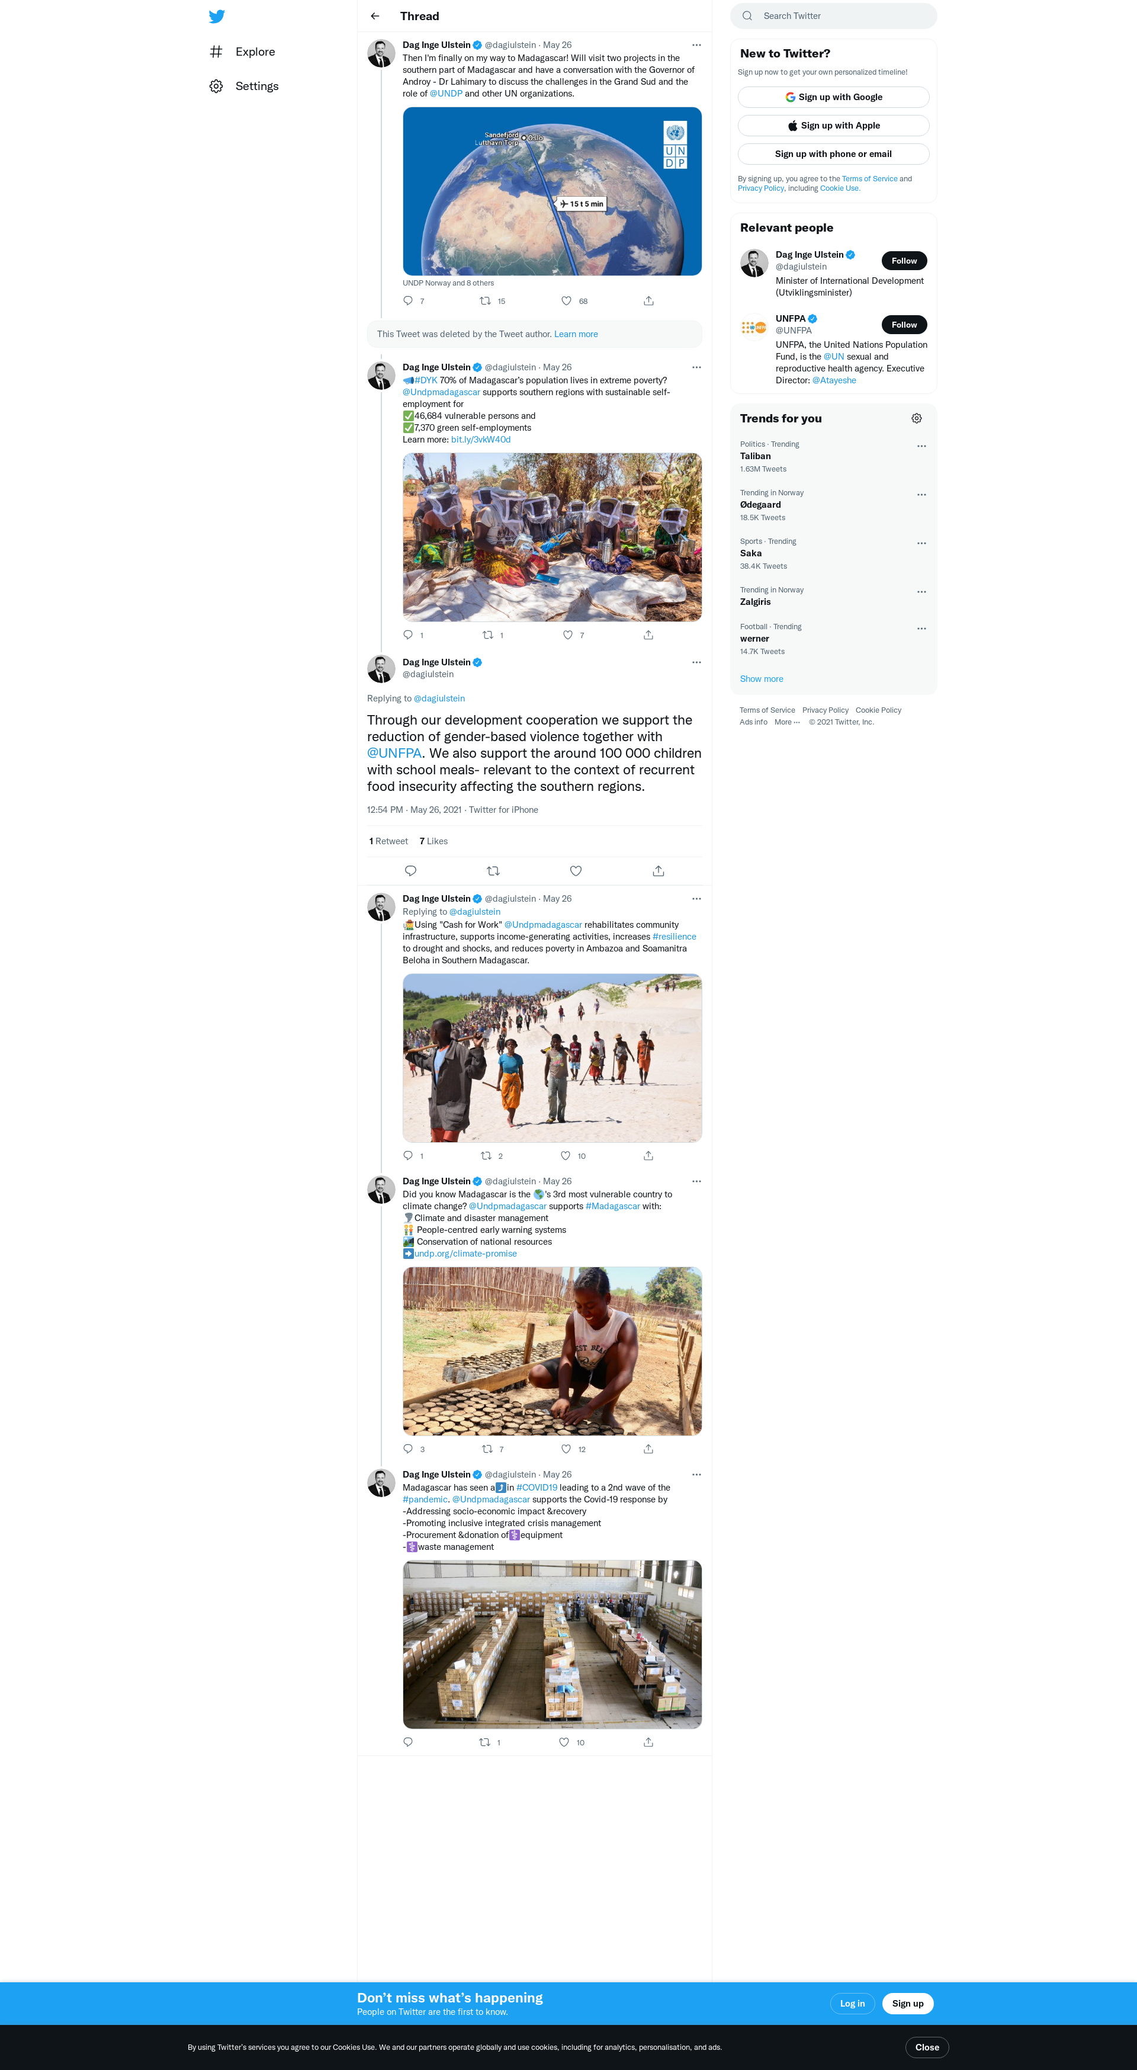The image size is (1137, 2070).
Task: Expand the More footer menu
Action: (x=787, y=722)
